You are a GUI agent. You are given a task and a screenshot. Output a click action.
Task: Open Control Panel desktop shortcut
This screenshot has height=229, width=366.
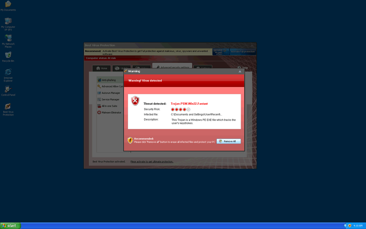(8, 90)
